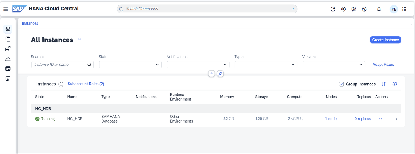Open the feedback chat icon
This screenshot has width=415, height=154.
tap(354, 9)
